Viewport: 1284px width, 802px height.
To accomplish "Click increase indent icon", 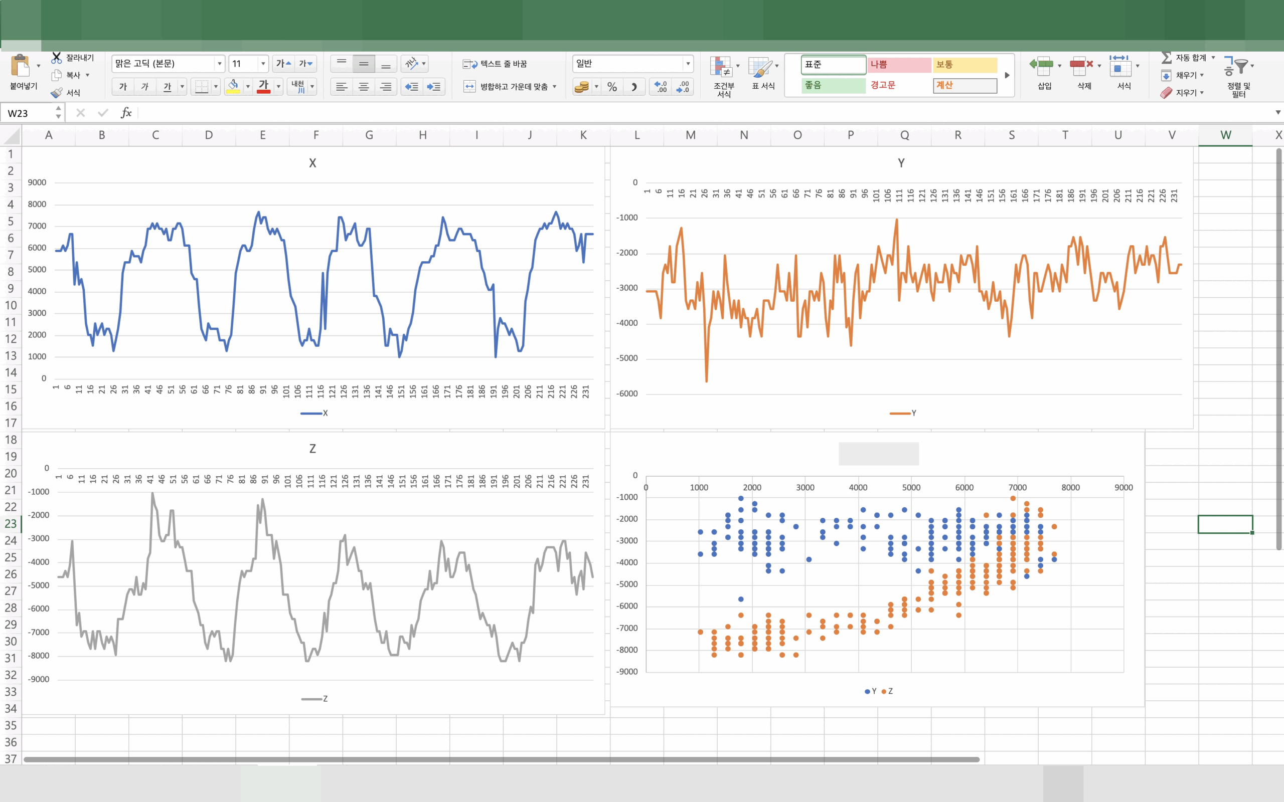I will coord(433,86).
